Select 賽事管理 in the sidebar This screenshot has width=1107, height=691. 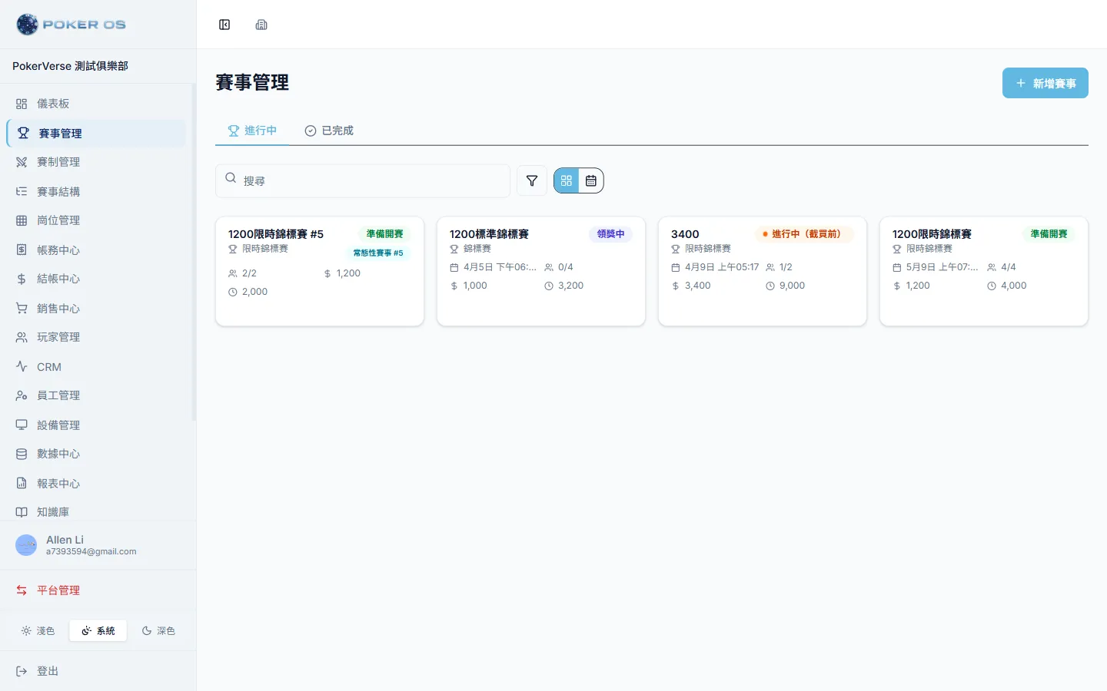coord(96,133)
